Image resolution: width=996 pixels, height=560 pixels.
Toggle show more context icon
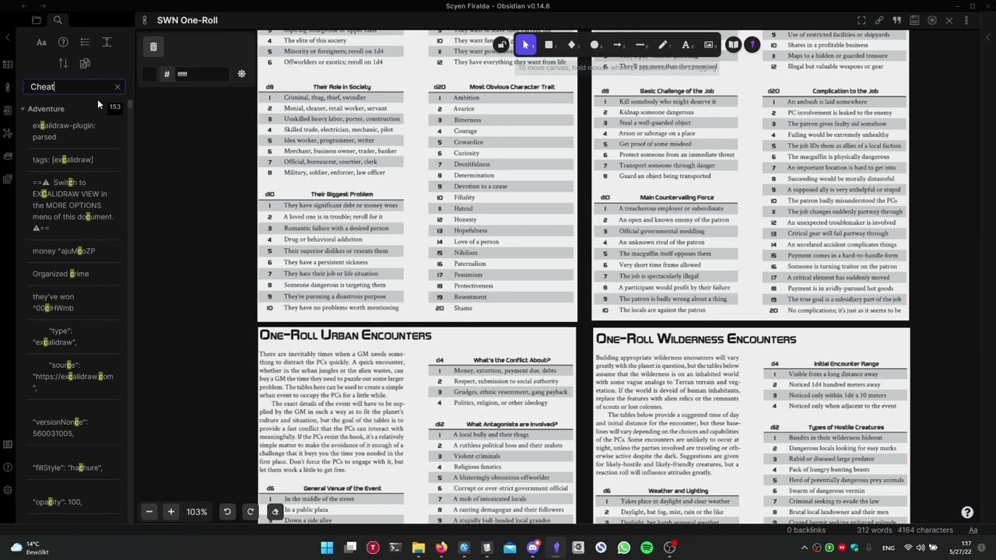tap(107, 42)
